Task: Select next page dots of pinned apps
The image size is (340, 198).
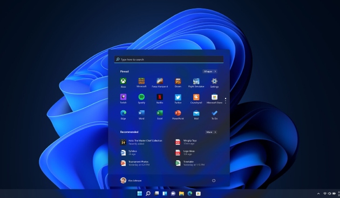Action: (x=226, y=101)
